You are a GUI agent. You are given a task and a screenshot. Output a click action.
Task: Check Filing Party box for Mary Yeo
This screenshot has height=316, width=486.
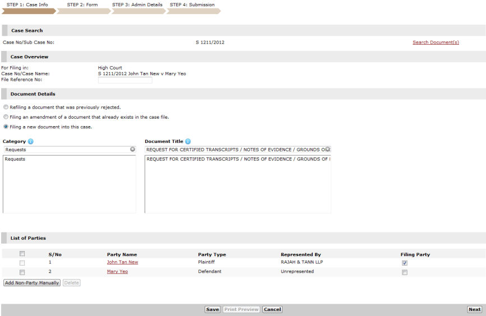pos(405,272)
